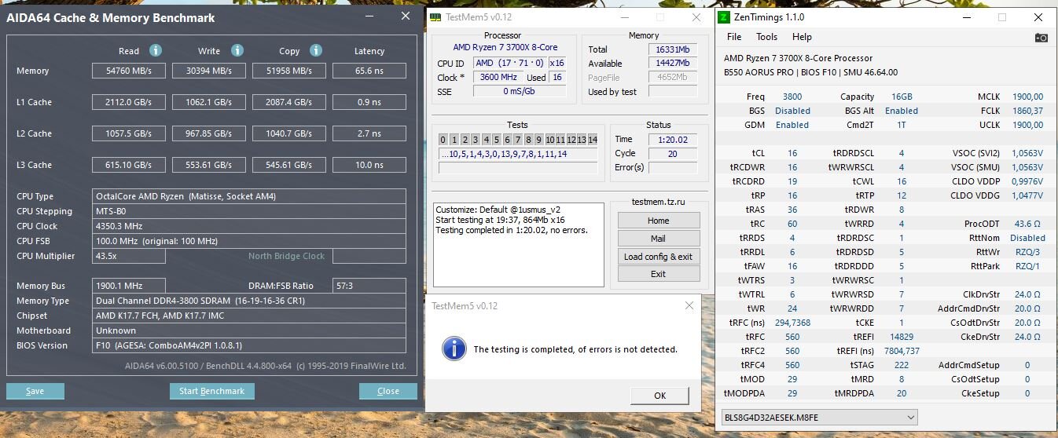Click the Copy info icon in AIDA64
Image resolution: width=1058 pixels, height=438 pixels.
coord(316,51)
